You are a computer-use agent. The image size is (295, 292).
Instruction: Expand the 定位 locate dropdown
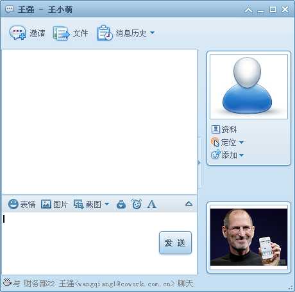[x=241, y=142]
